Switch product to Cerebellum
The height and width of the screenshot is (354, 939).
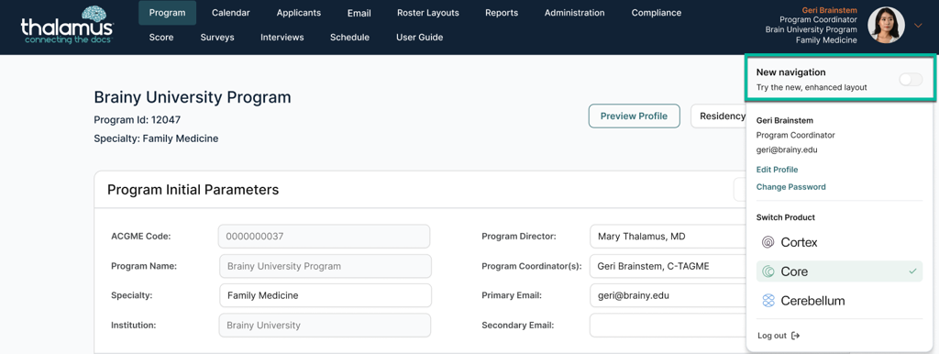pyautogui.click(x=839, y=301)
